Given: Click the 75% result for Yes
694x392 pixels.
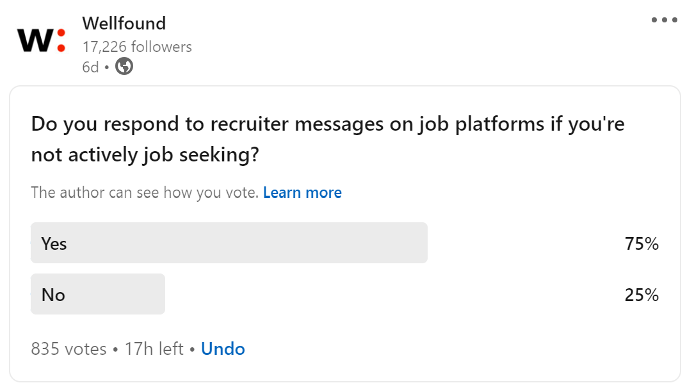Looking at the screenshot, I should [642, 243].
